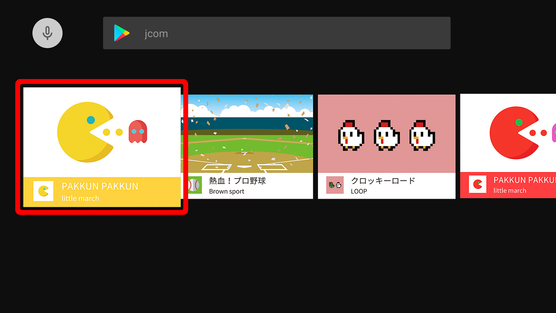
Task: Select the red PAKKUN PAKKUN title text
Action: click(x=525, y=180)
